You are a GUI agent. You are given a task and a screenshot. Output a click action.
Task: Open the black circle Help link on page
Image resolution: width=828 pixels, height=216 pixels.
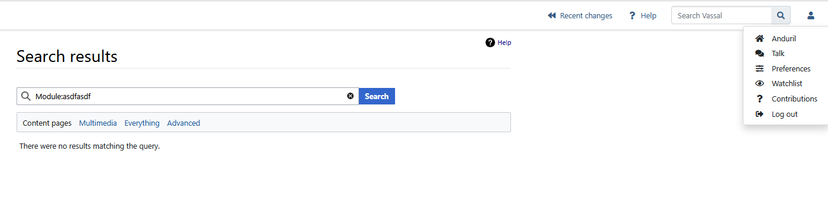pyautogui.click(x=498, y=42)
